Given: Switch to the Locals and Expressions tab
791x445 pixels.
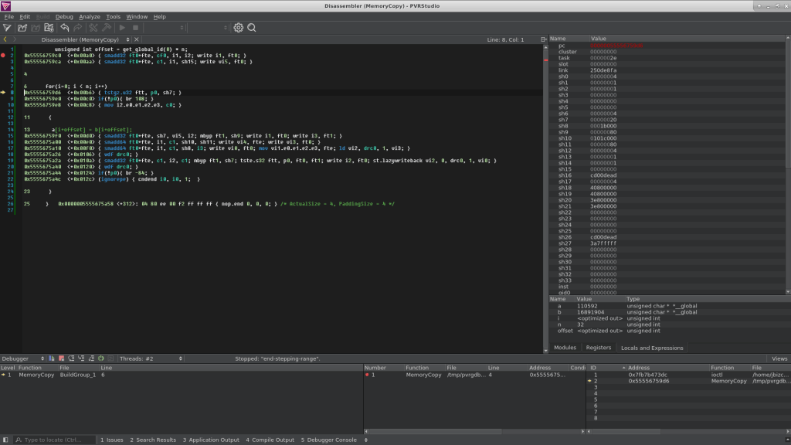Looking at the screenshot, I should 652,348.
